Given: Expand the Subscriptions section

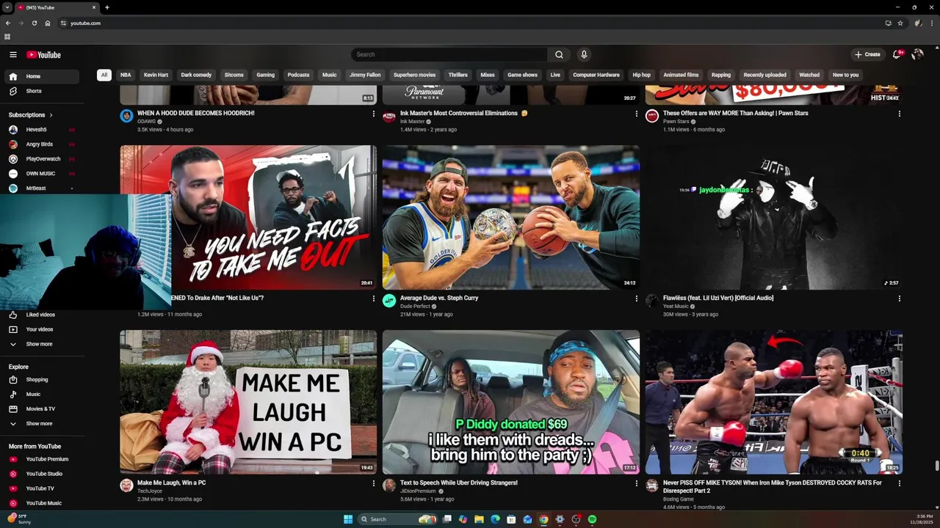Looking at the screenshot, I should point(31,115).
